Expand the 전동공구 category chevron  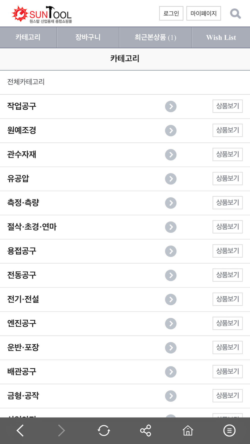point(171,275)
